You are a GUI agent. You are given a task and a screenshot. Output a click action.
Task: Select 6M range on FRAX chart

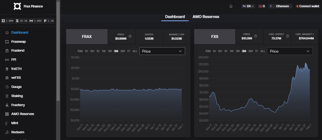click(123, 51)
